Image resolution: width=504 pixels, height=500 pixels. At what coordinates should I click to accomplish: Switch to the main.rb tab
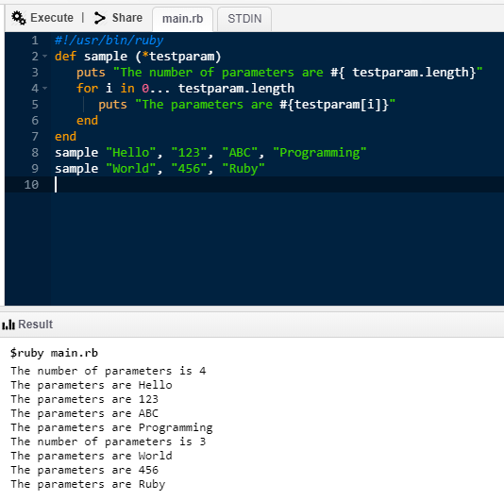pos(182,19)
